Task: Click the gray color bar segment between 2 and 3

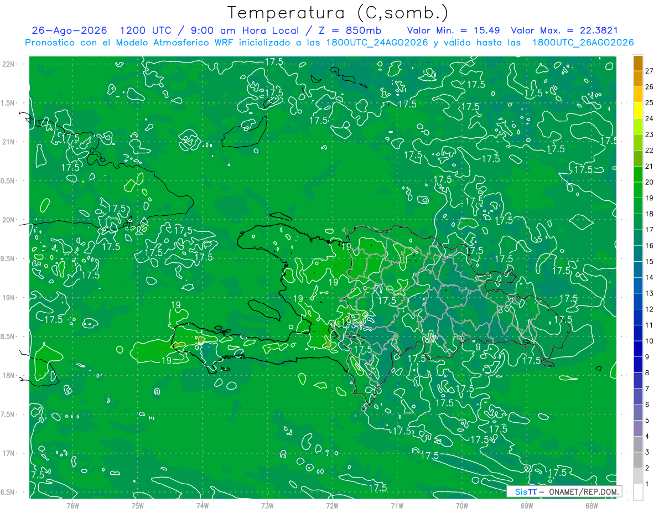Action: (638, 460)
